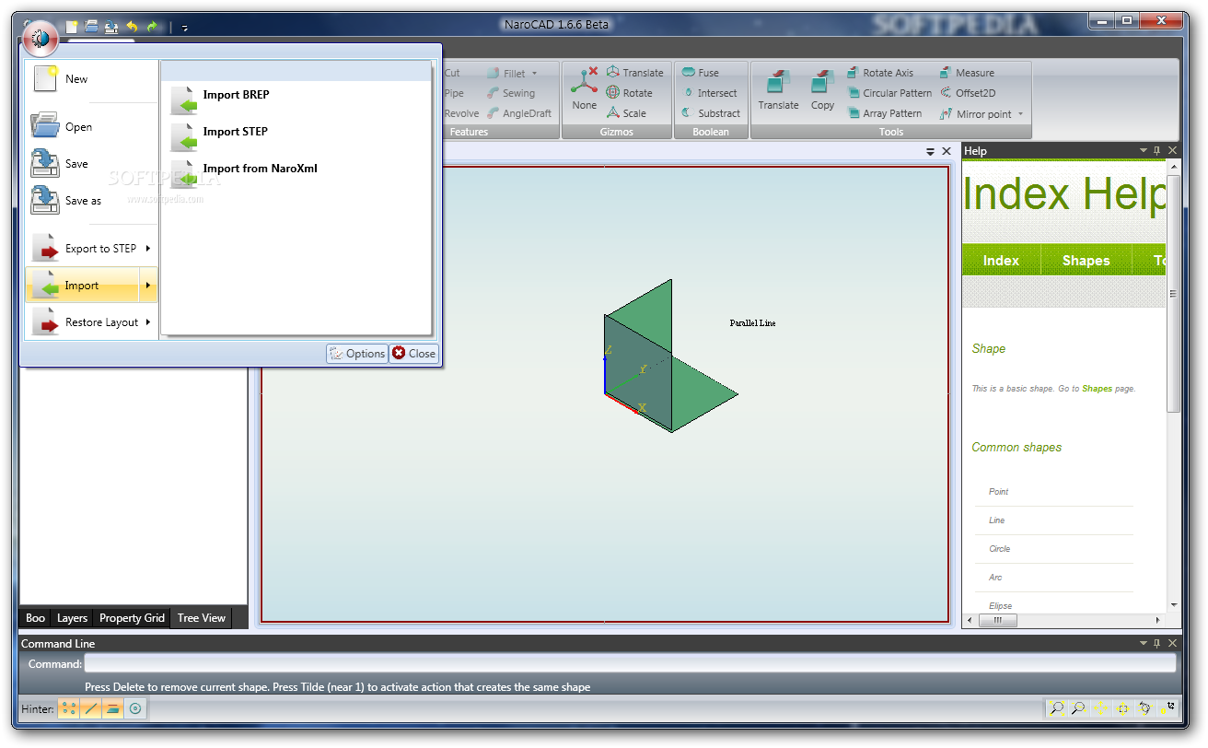Select the Offset2D tool
The image size is (1208, 748).
[x=968, y=93]
